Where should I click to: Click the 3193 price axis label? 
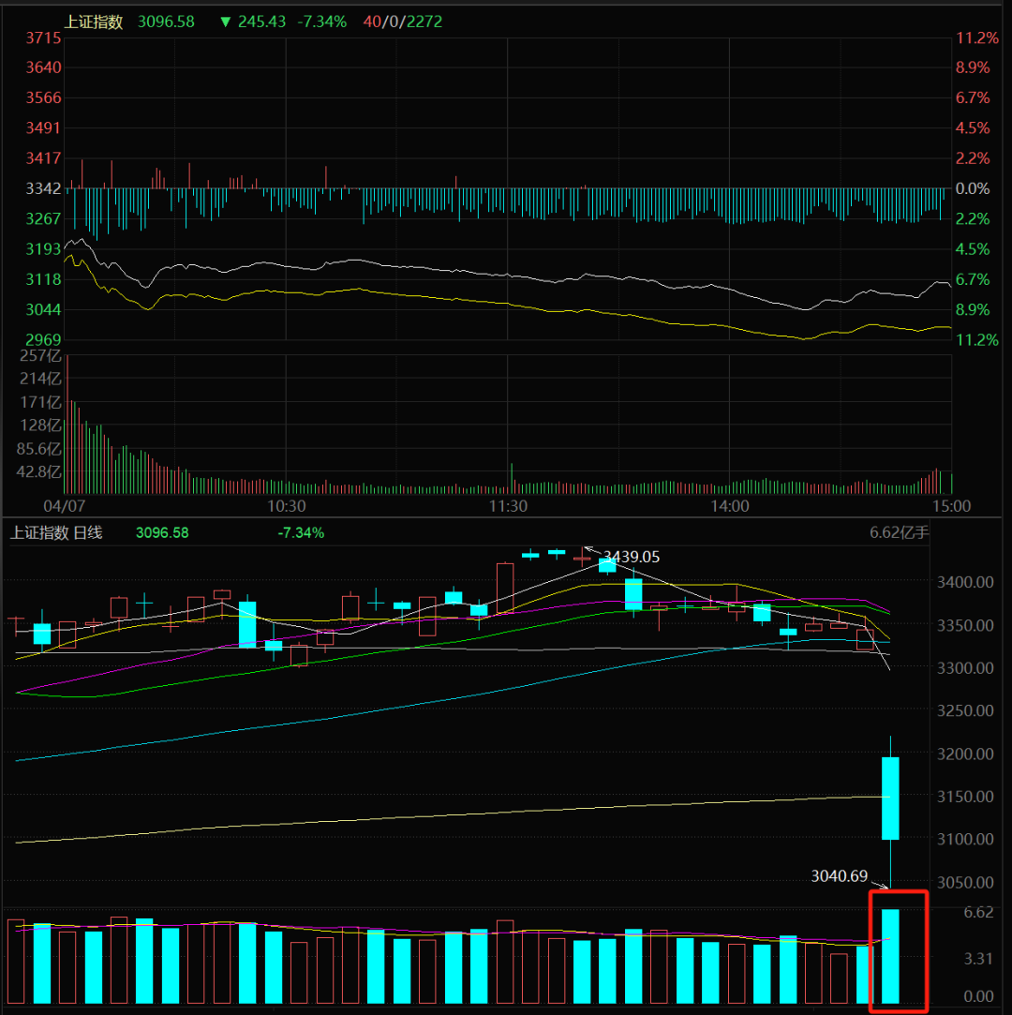(43, 249)
